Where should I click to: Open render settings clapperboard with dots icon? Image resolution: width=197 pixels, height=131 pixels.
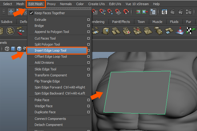(x=189, y=12)
